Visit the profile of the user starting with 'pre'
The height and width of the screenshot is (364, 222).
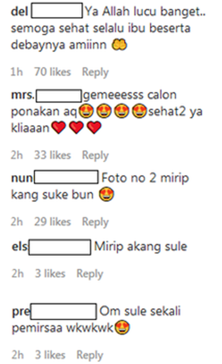click(54, 311)
